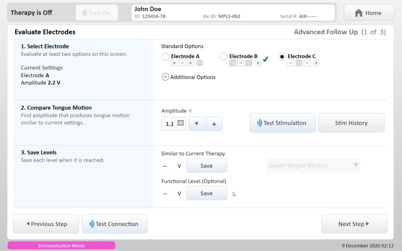Click the house icon on Home button

[x=359, y=13]
